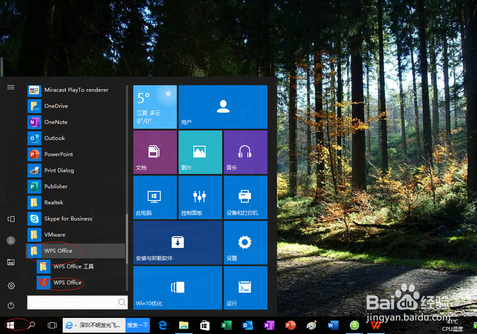Click the 搜索一下 button on taskbar
The height and width of the screenshot is (334, 477).
(x=138, y=325)
